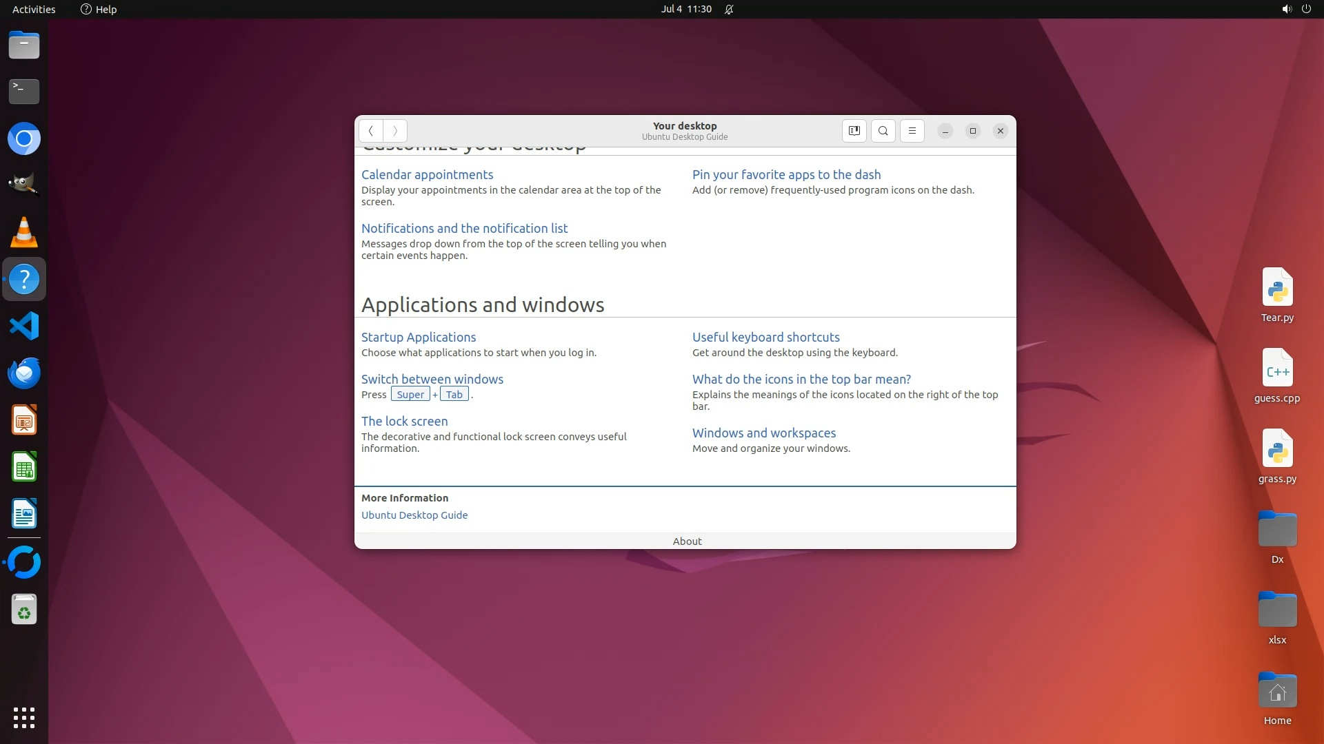Open GIMP image editor from the dock

[24, 184]
